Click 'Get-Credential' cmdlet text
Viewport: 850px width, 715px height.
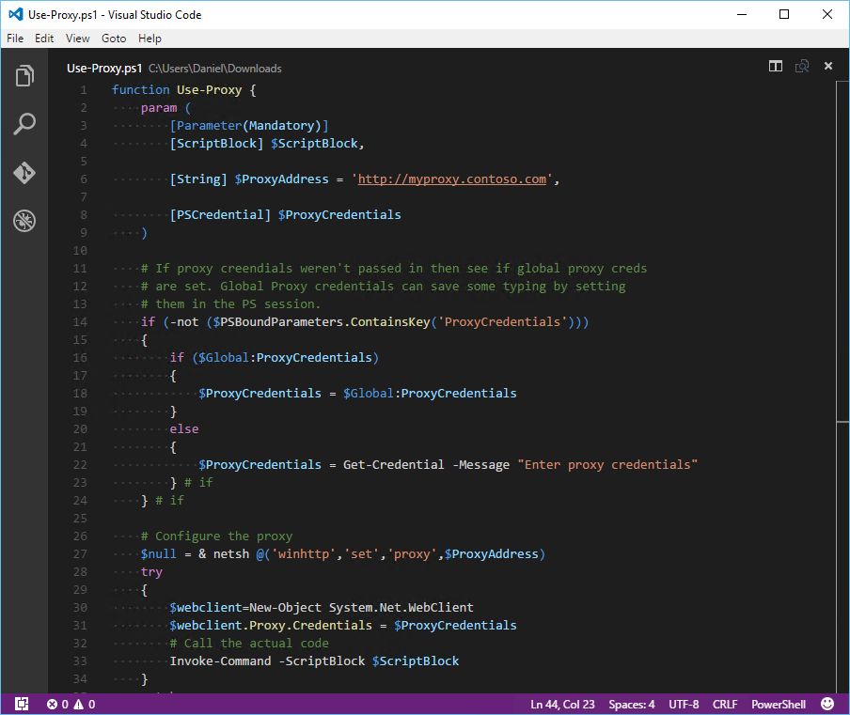[x=394, y=465]
